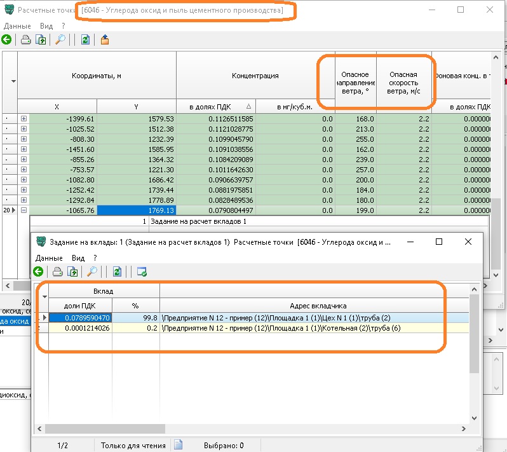Click the printer icon in main window toolbar
This screenshot has width=507, height=452.
26,39
